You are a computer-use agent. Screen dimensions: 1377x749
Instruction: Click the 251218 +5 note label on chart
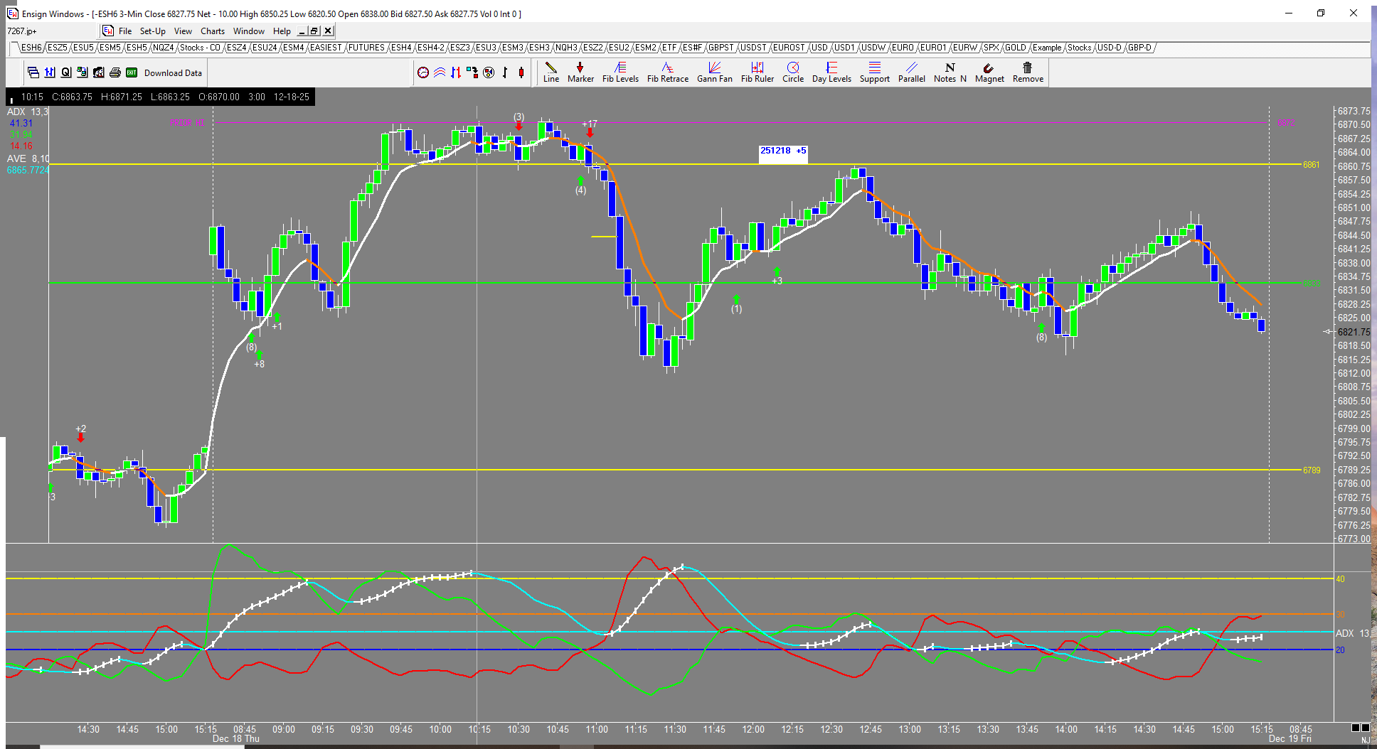[x=782, y=151]
